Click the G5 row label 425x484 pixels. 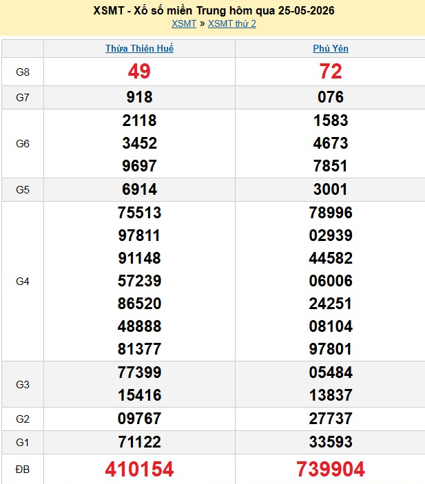coord(23,189)
